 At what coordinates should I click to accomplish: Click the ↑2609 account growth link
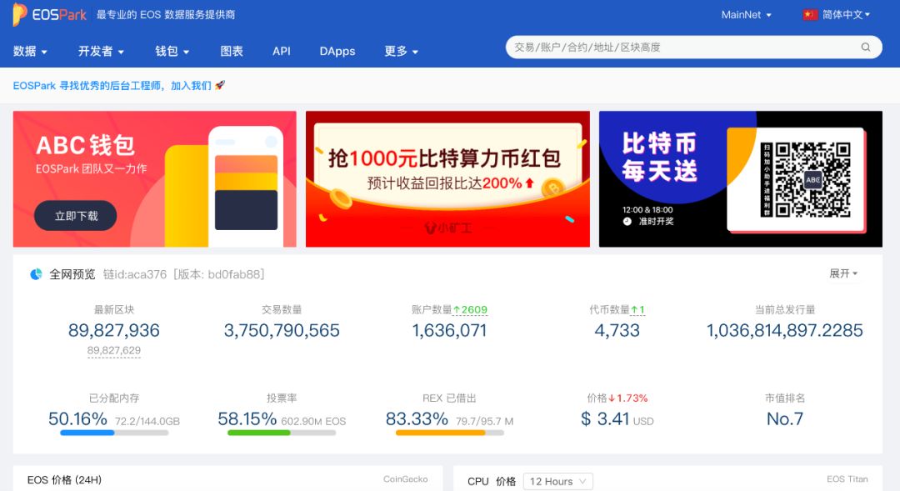click(x=469, y=309)
